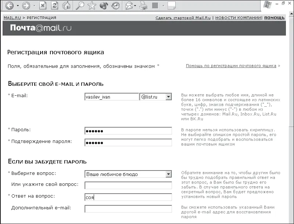
Task: Click the browser Back button
Action: 9,6
